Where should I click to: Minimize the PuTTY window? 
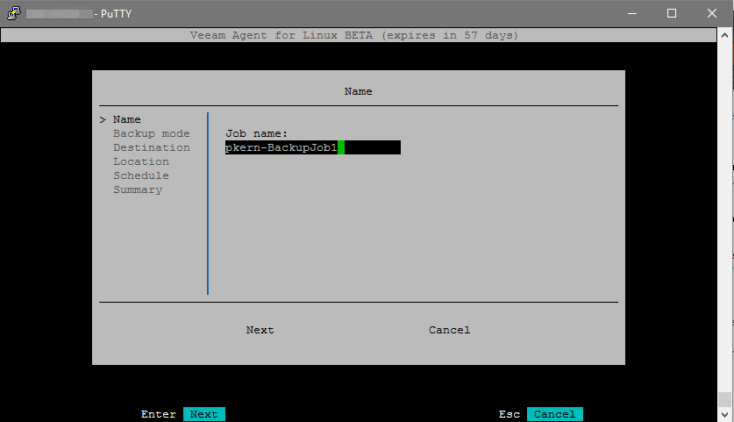click(x=632, y=13)
